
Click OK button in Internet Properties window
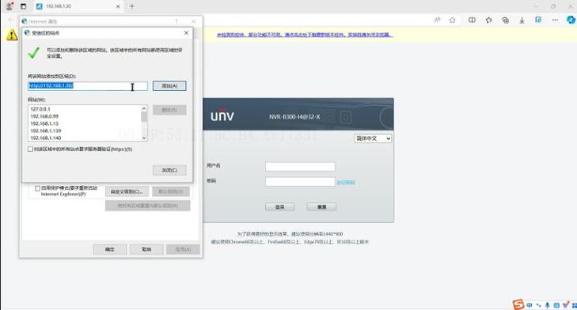point(110,249)
